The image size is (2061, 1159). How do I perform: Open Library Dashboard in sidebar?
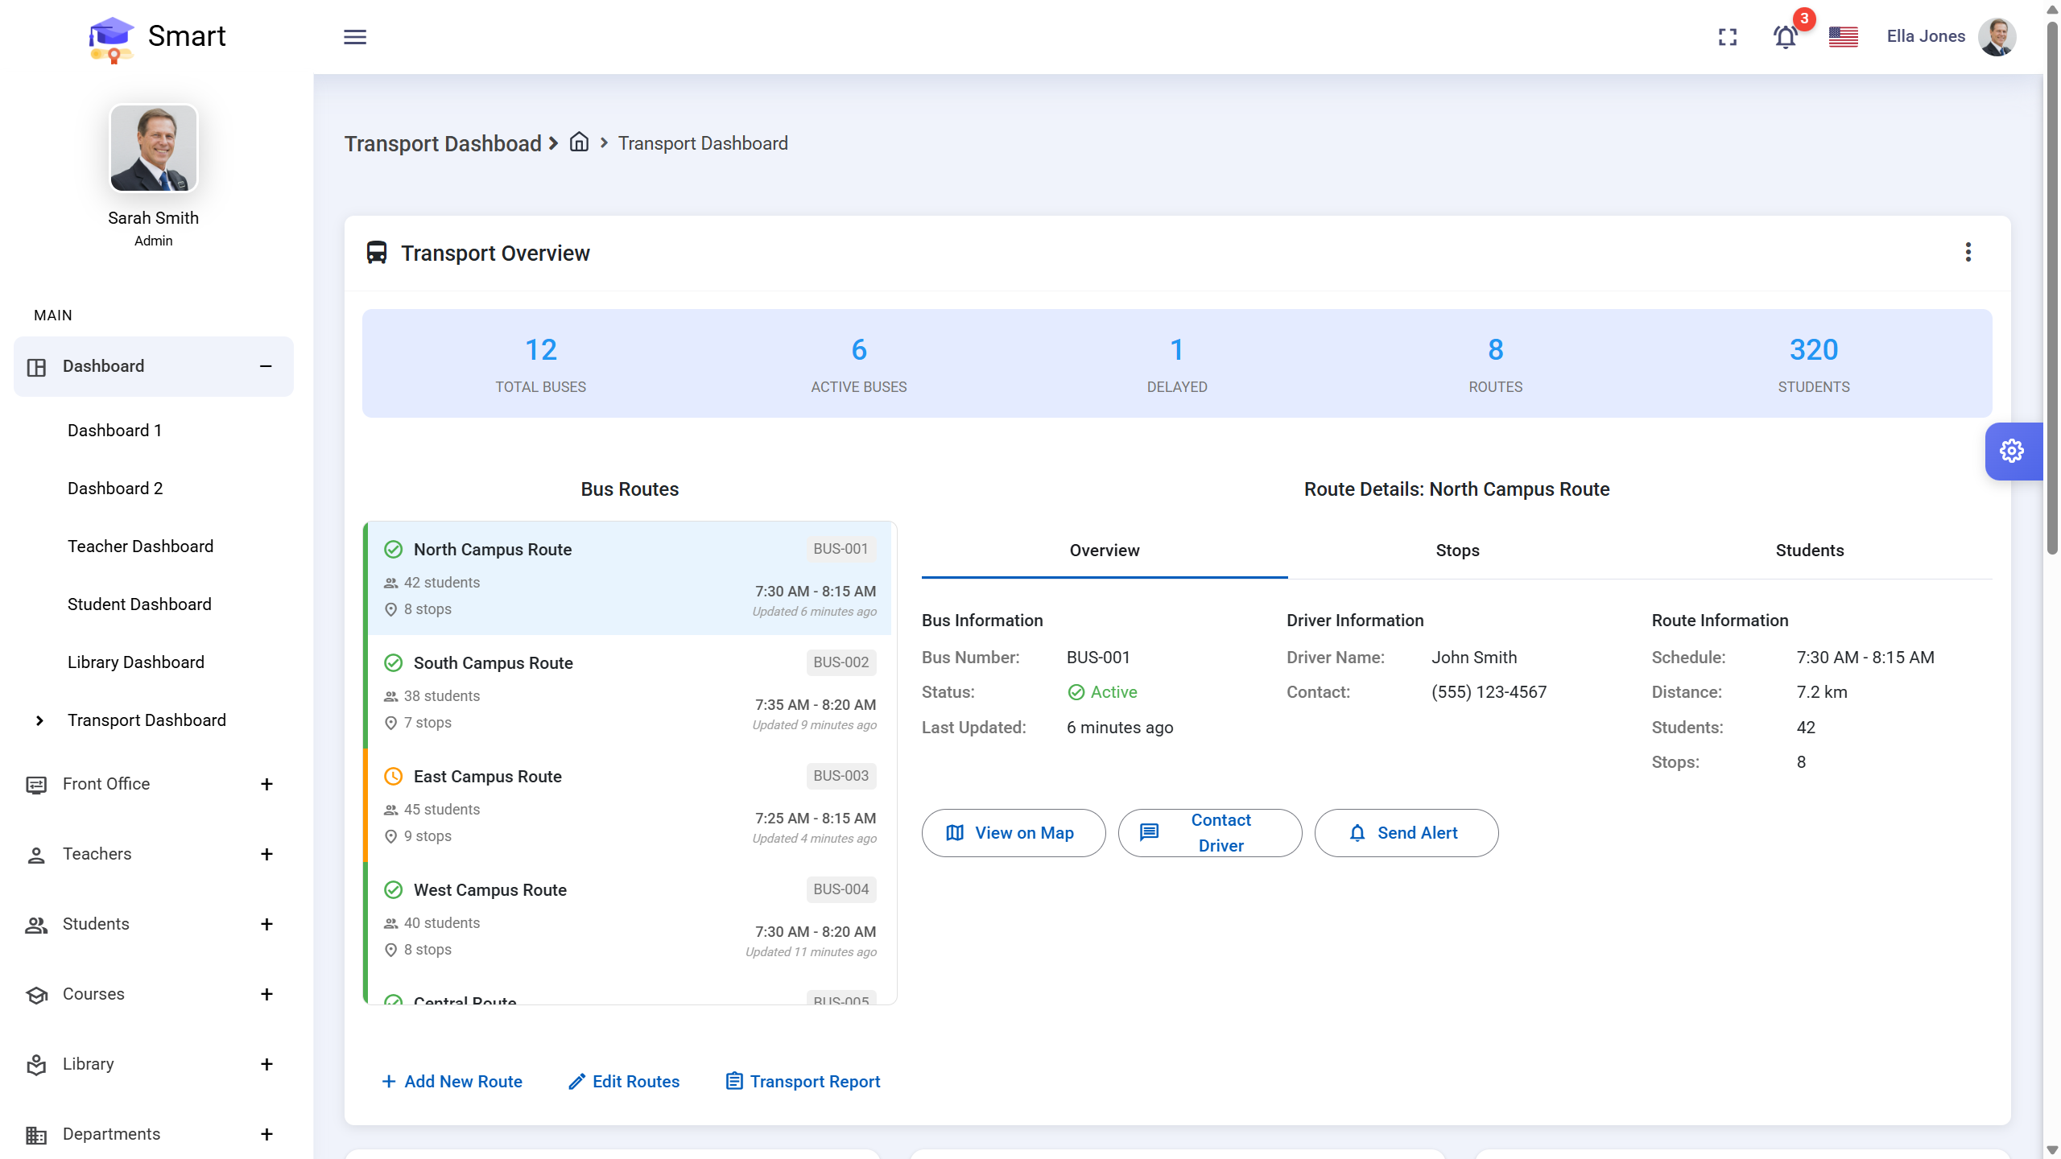coord(136,662)
